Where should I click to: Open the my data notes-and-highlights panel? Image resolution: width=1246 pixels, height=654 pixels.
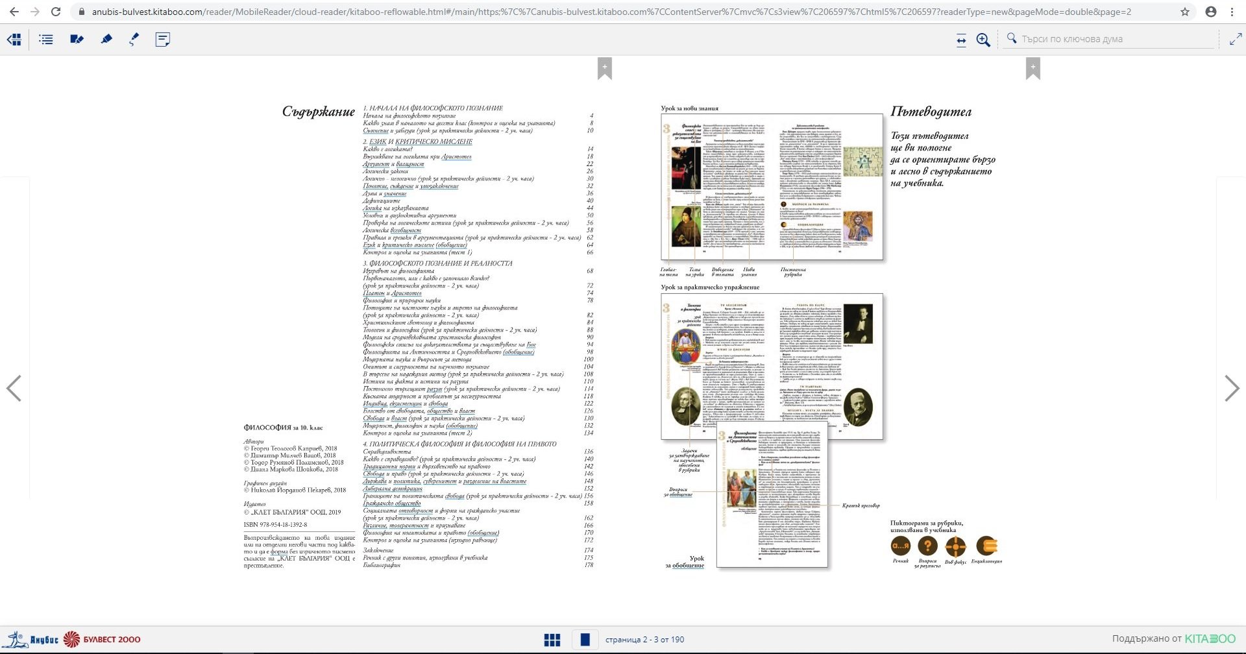click(x=77, y=40)
